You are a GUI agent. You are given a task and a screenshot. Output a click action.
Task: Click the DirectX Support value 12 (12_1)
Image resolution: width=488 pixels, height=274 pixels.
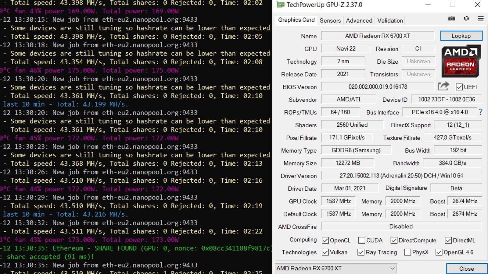pyautogui.click(x=458, y=125)
